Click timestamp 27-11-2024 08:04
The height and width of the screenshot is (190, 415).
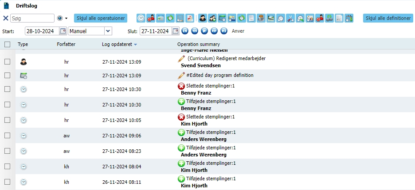[x=122, y=167]
